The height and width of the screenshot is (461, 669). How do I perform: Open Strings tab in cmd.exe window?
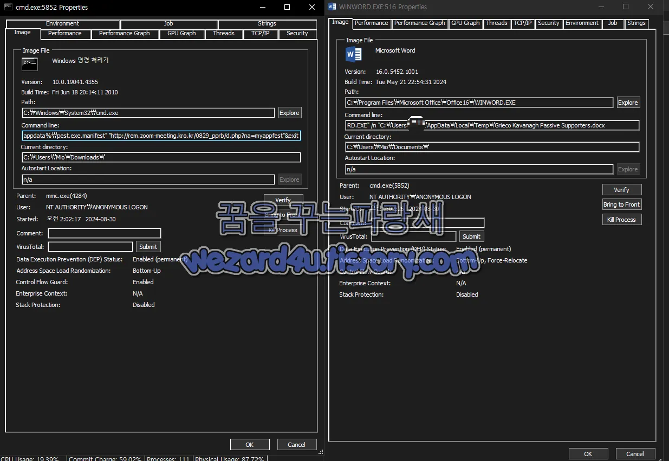pyautogui.click(x=267, y=24)
